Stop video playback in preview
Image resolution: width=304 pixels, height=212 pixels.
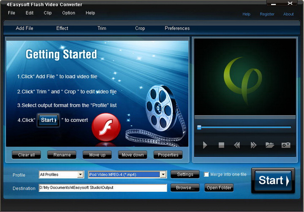[x=221, y=145]
